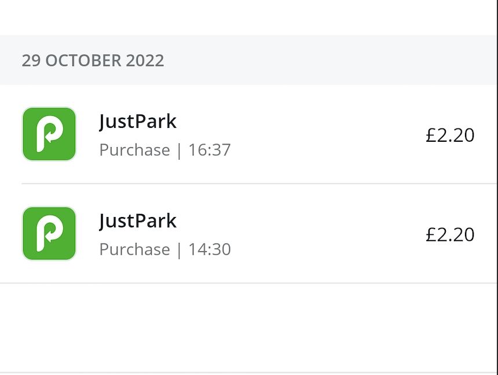Click the word Purchase in the first transaction
The image size is (498, 375).
click(x=134, y=150)
